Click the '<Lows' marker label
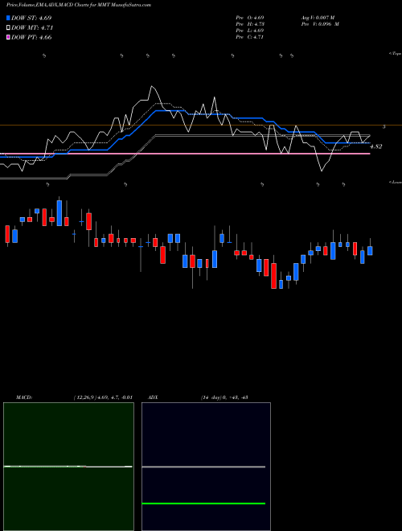The height and width of the screenshot is (531, 402). click(396, 182)
